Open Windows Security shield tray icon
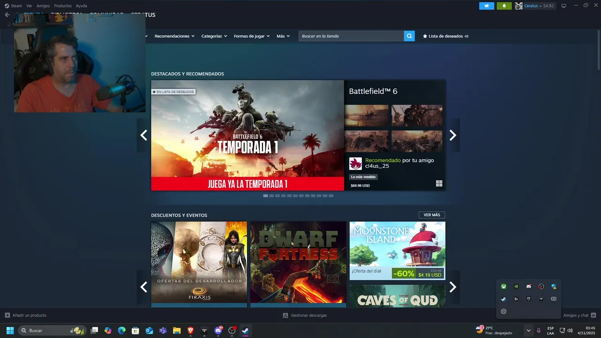The width and height of the screenshot is (601, 338). pyautogui.click(x=554, y=286)
